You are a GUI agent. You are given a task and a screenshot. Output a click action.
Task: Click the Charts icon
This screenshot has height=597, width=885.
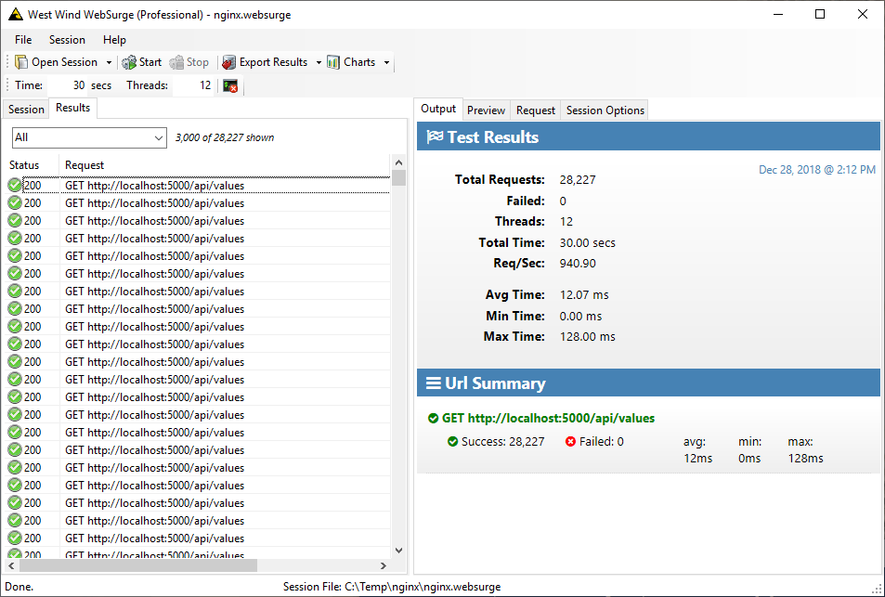333,62
